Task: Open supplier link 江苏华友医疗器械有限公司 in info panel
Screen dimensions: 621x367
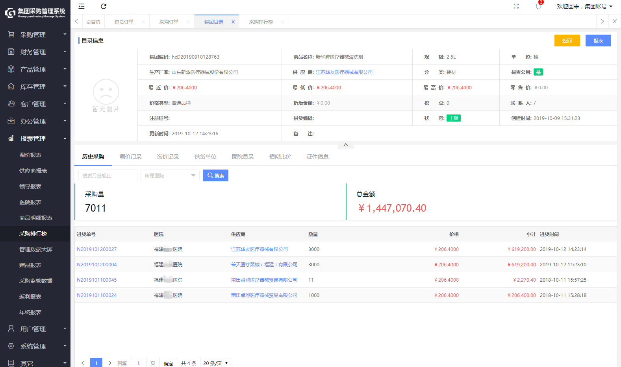Action: pos(344,72)
